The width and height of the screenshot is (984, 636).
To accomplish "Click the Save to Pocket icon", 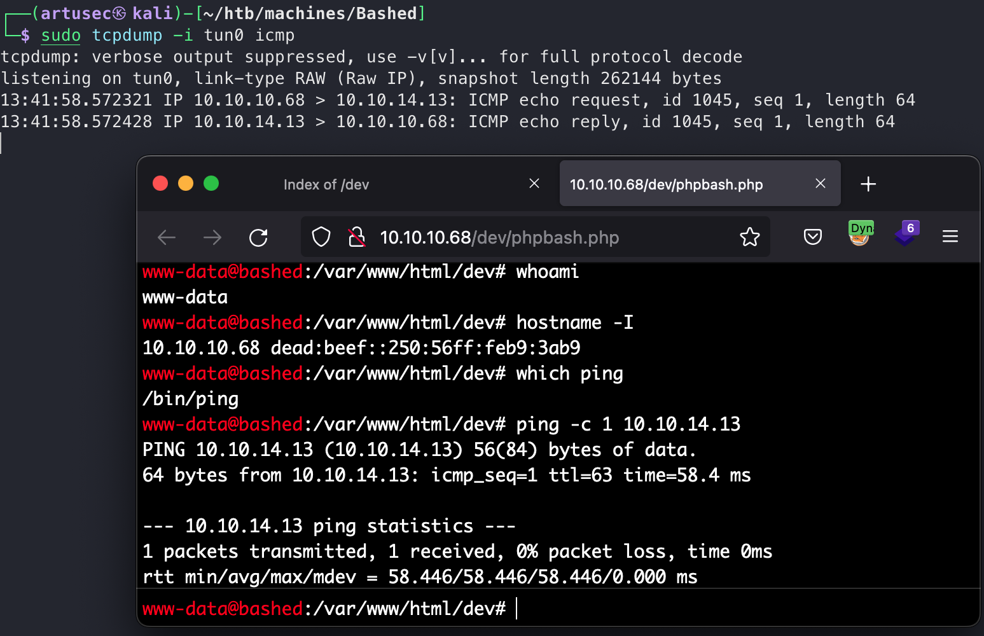I will point(813,237).
